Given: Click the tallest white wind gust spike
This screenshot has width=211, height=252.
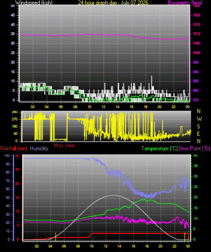Looking at the screenshot, I should pos(152,82).
